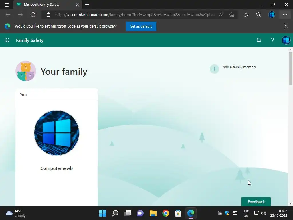
Task: Open the clock and date panel
Action: tap(278, 213)
